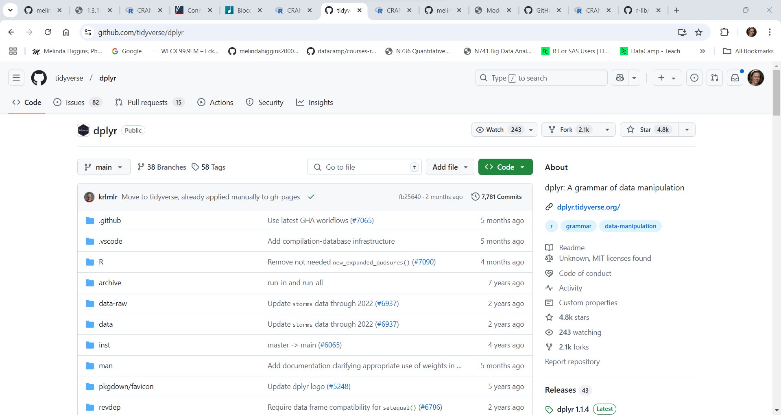Open the Pull requests tab
The width and height of the screenshot is (781, 415).
click(x=147, y=103)
